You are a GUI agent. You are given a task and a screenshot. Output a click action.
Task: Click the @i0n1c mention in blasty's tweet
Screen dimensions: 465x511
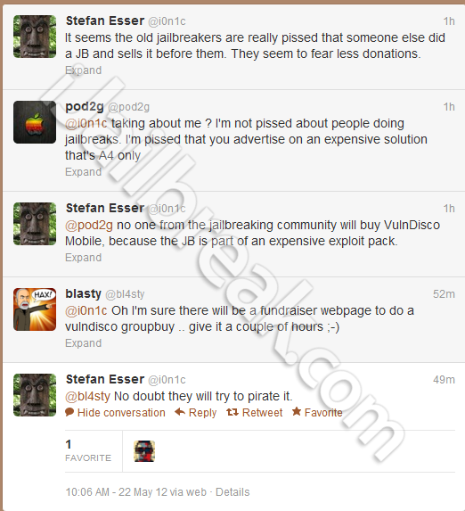pyautogui.click(x=86, y=310)
